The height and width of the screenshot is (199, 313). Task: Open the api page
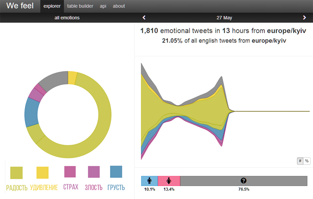tap(103, 6)
